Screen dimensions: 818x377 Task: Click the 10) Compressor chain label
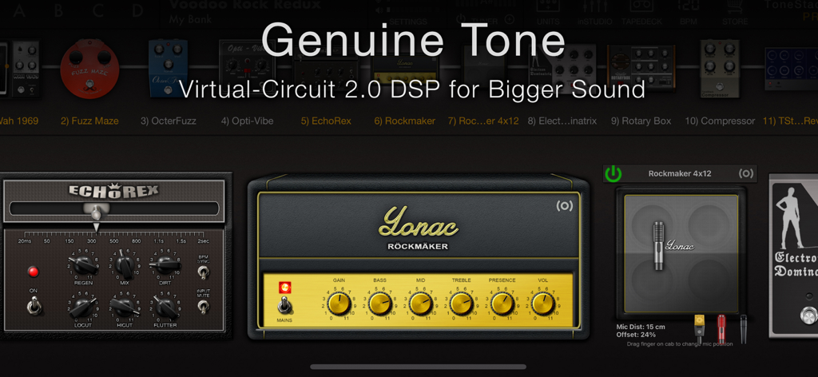(720, 121)
